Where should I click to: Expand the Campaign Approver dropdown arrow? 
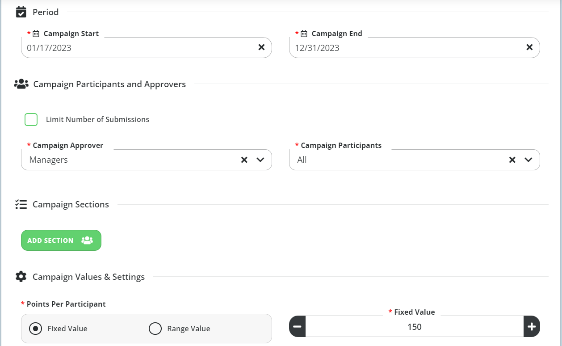click(260, 160)
